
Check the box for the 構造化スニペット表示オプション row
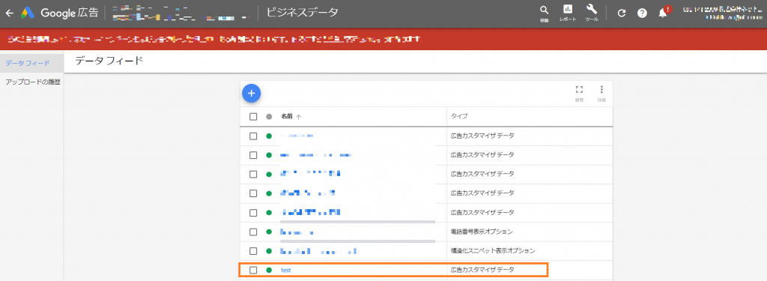click(253, 250)
